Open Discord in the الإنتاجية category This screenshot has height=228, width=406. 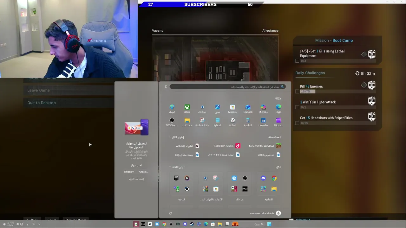pyautogui.click(x=263, y=178)
